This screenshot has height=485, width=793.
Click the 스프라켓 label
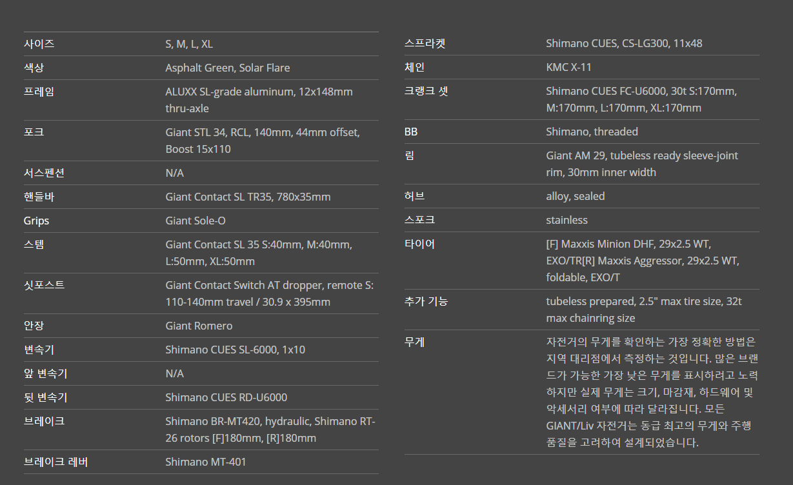tap(425, 43)
